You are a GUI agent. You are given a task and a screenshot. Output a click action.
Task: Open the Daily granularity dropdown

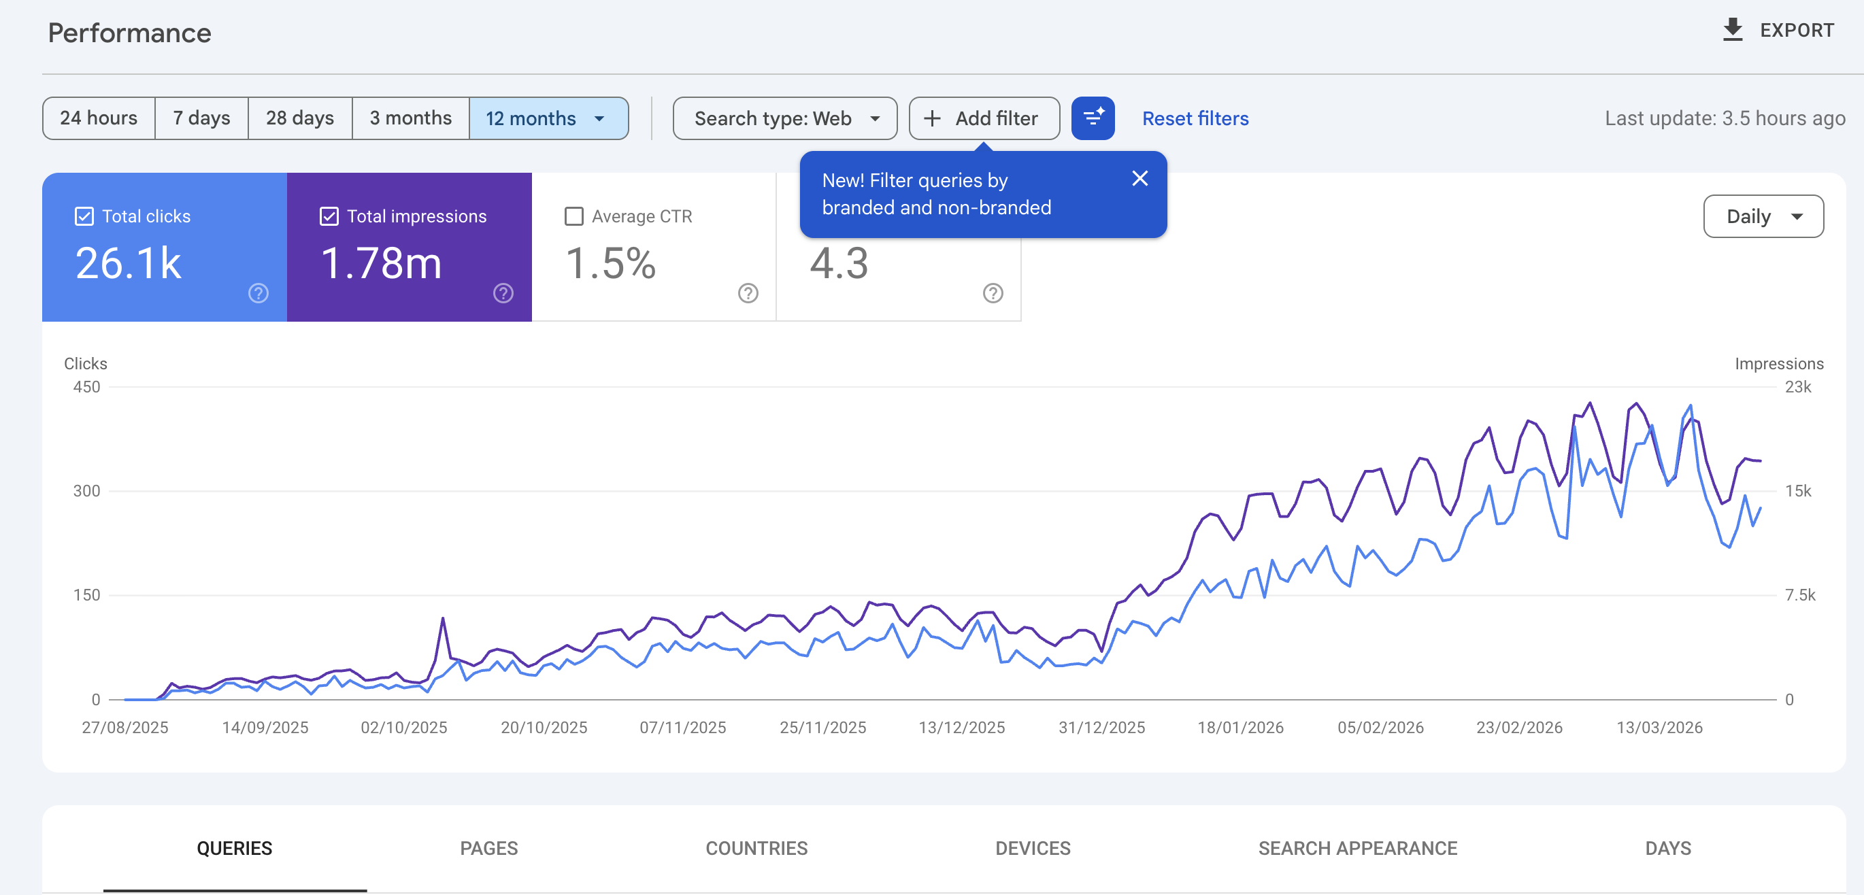1763,216
